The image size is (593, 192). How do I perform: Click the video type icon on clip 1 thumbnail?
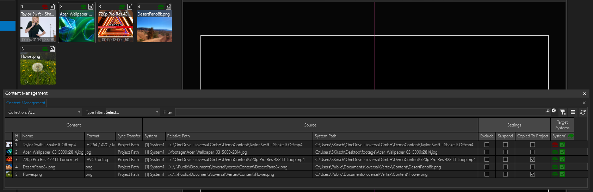pos(52,7)
